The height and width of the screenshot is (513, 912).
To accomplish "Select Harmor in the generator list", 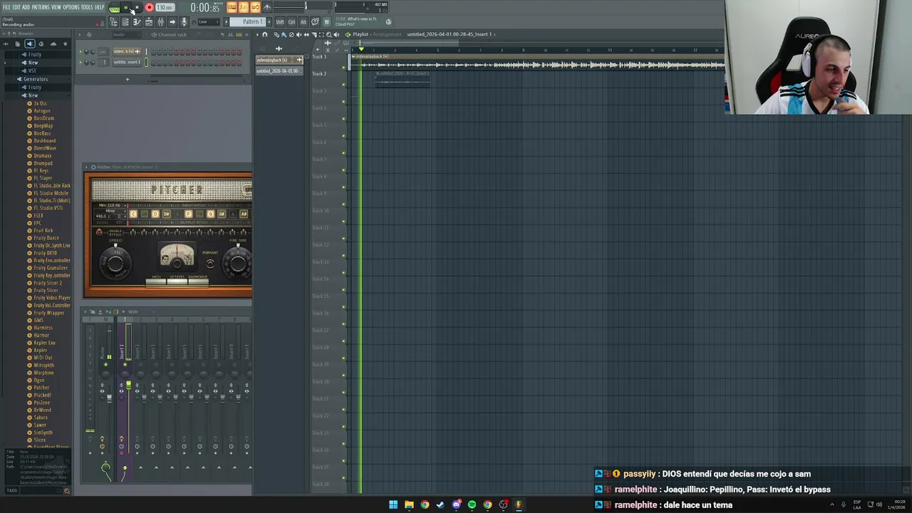I will 41,335.
